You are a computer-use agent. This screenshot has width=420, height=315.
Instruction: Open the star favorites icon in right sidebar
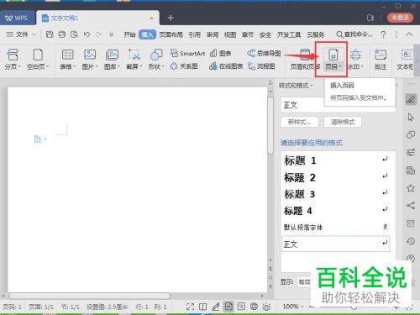coord(411,188)
